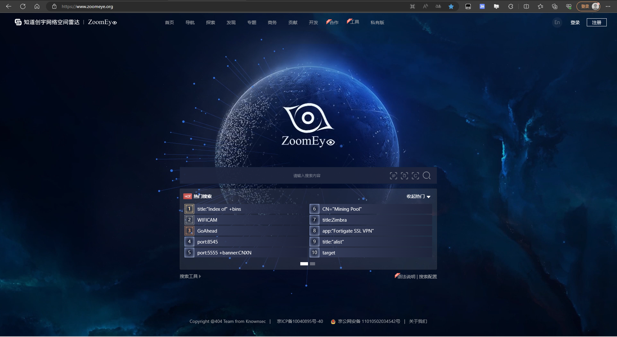Open the 专题 nav menu

click(x=252, y=22)
